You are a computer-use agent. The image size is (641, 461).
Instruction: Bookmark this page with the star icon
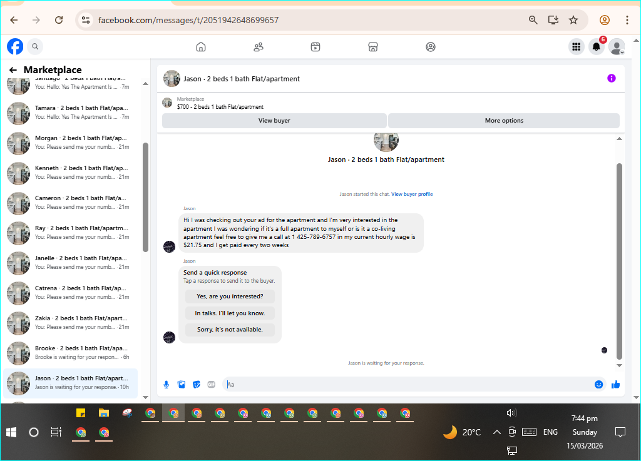click(x=573, y=20)
